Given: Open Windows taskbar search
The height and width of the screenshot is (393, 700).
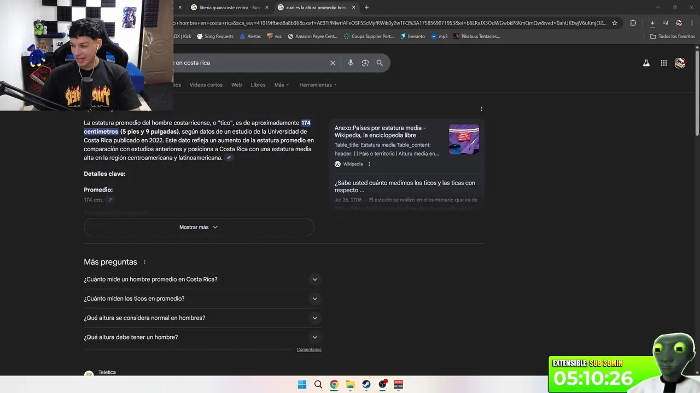Looking at the screenshot, I should (318, 384).
